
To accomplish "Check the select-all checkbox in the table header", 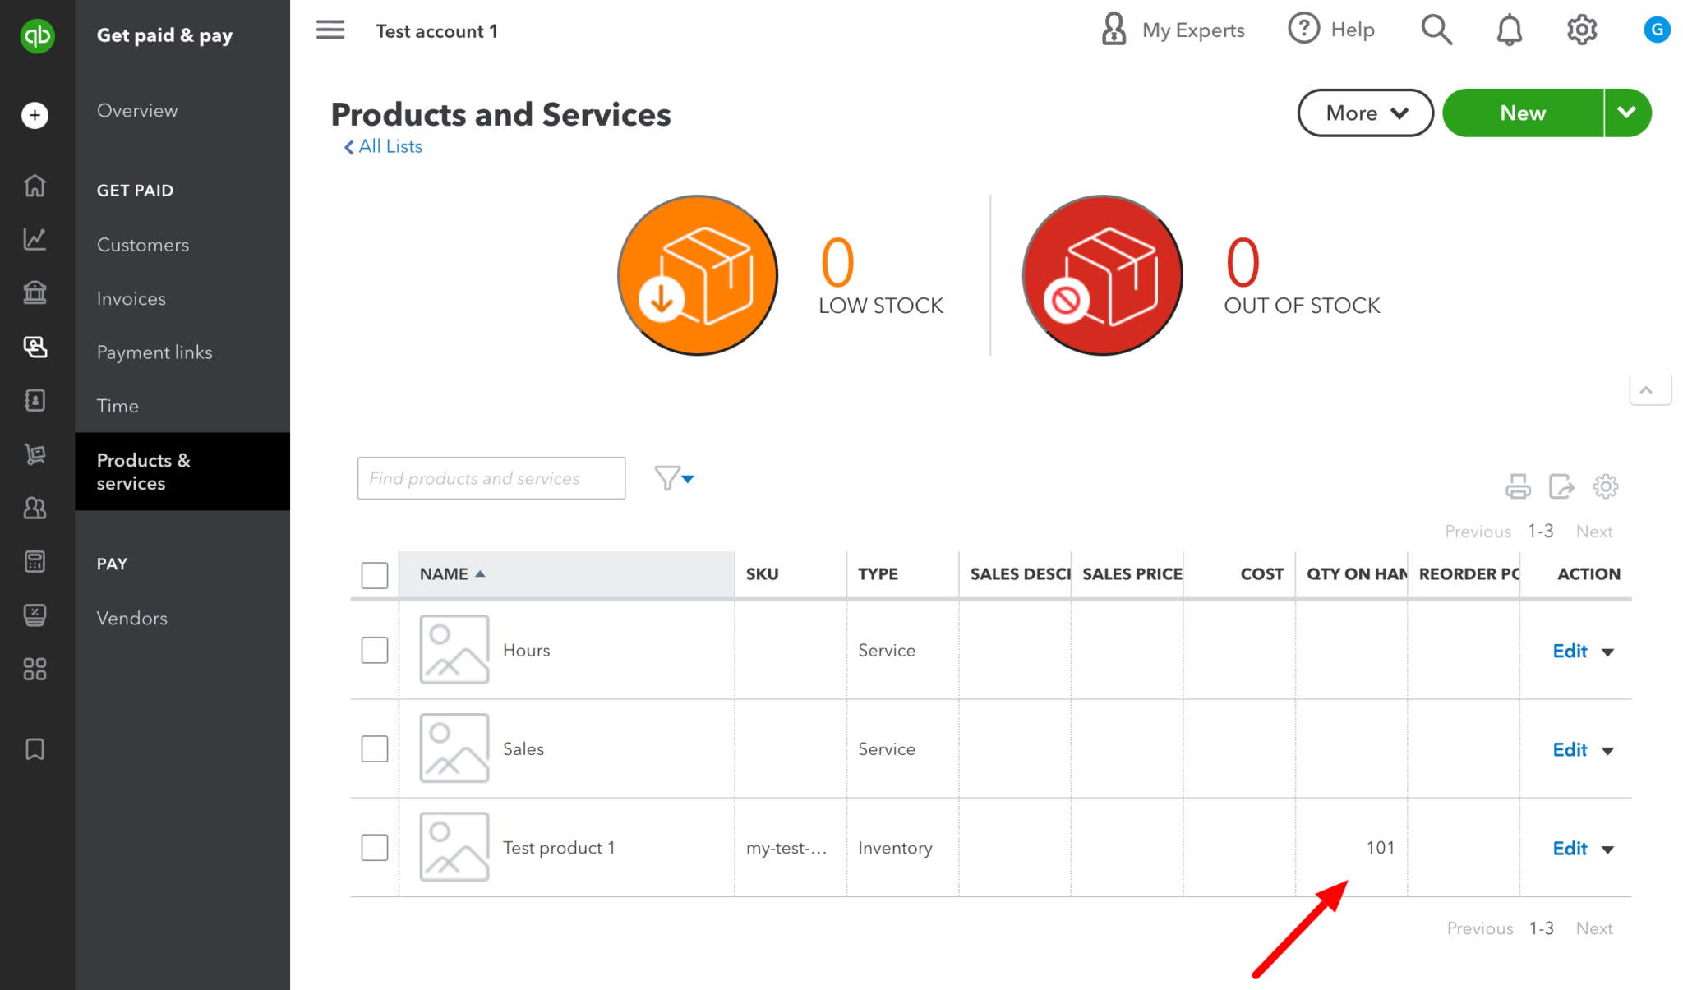I will (x=374, y=574).
